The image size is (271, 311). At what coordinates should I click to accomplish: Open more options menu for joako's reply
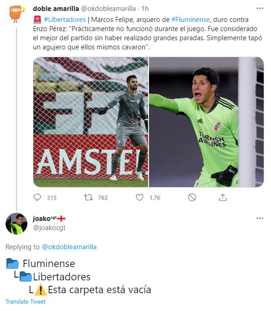point(260,218)
